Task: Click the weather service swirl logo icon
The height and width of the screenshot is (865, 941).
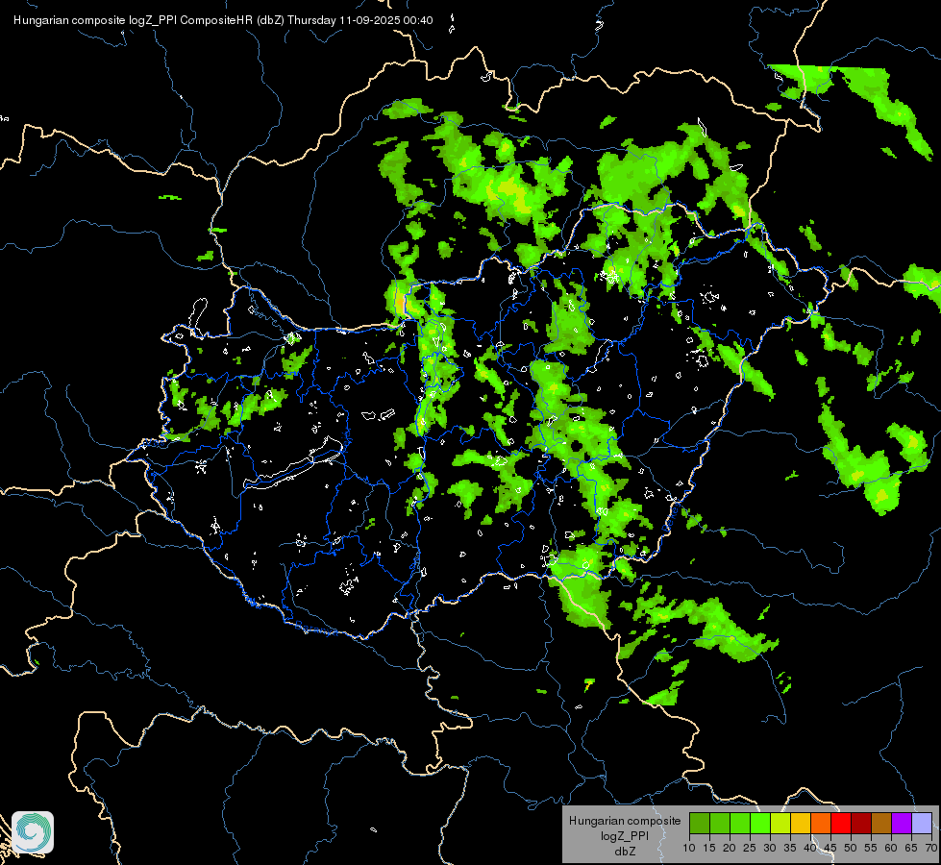Action: [33, 832]
